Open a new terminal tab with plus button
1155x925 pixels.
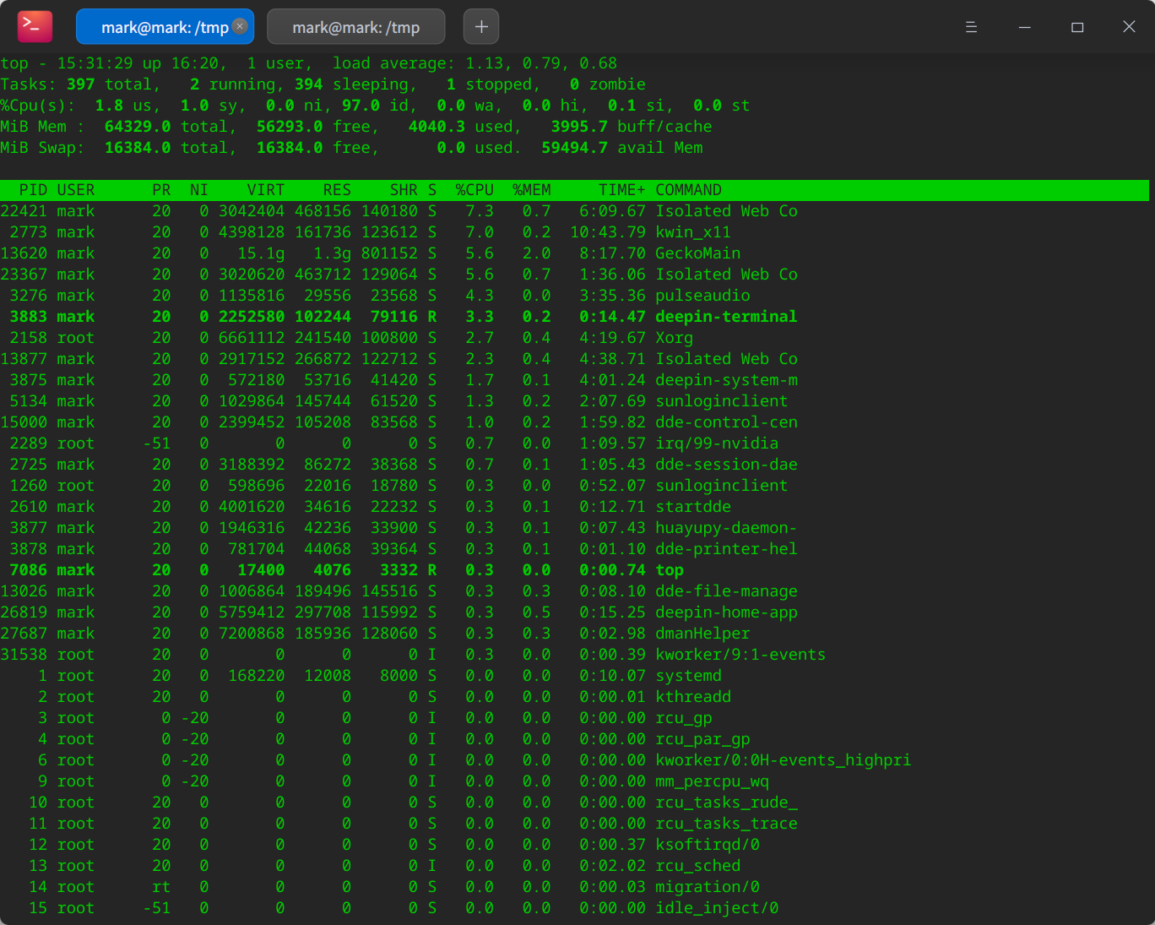(x=481, y=26)
